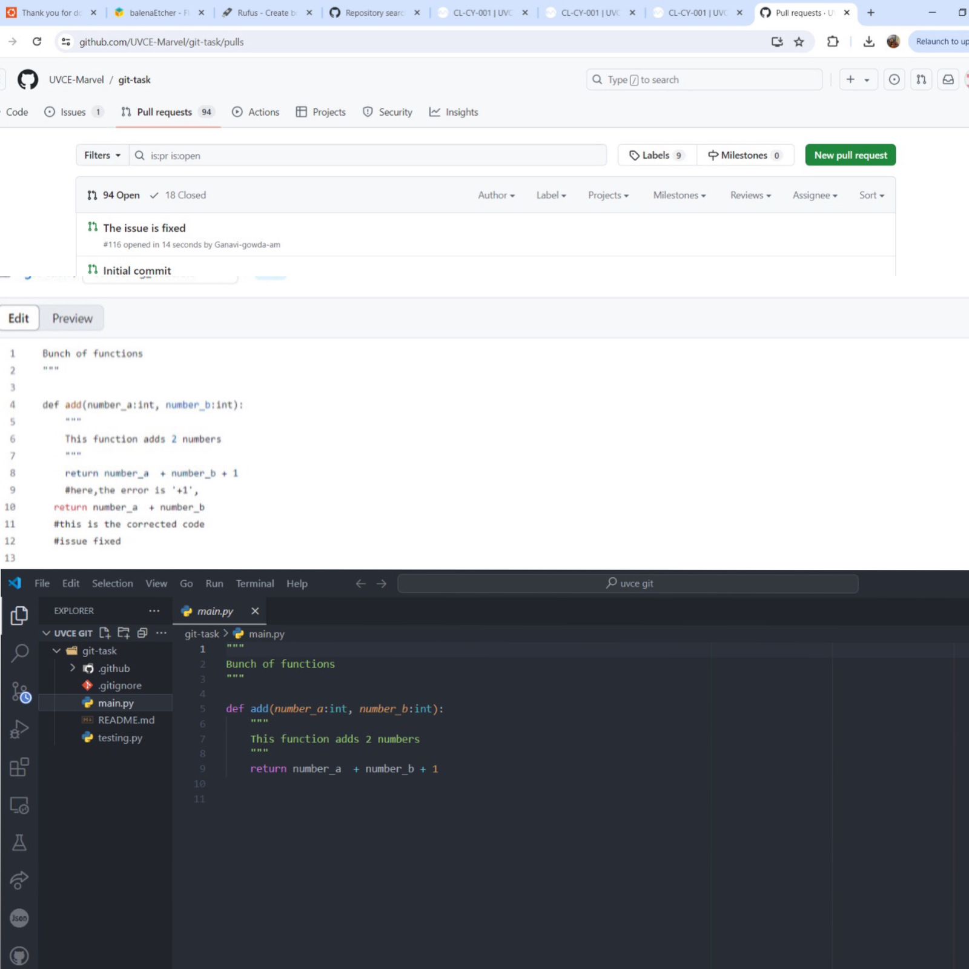The width and height of the screenshot is (969, 969).
Task: Open the Reviews filter dropdown
Action: (x=750, y=195)
